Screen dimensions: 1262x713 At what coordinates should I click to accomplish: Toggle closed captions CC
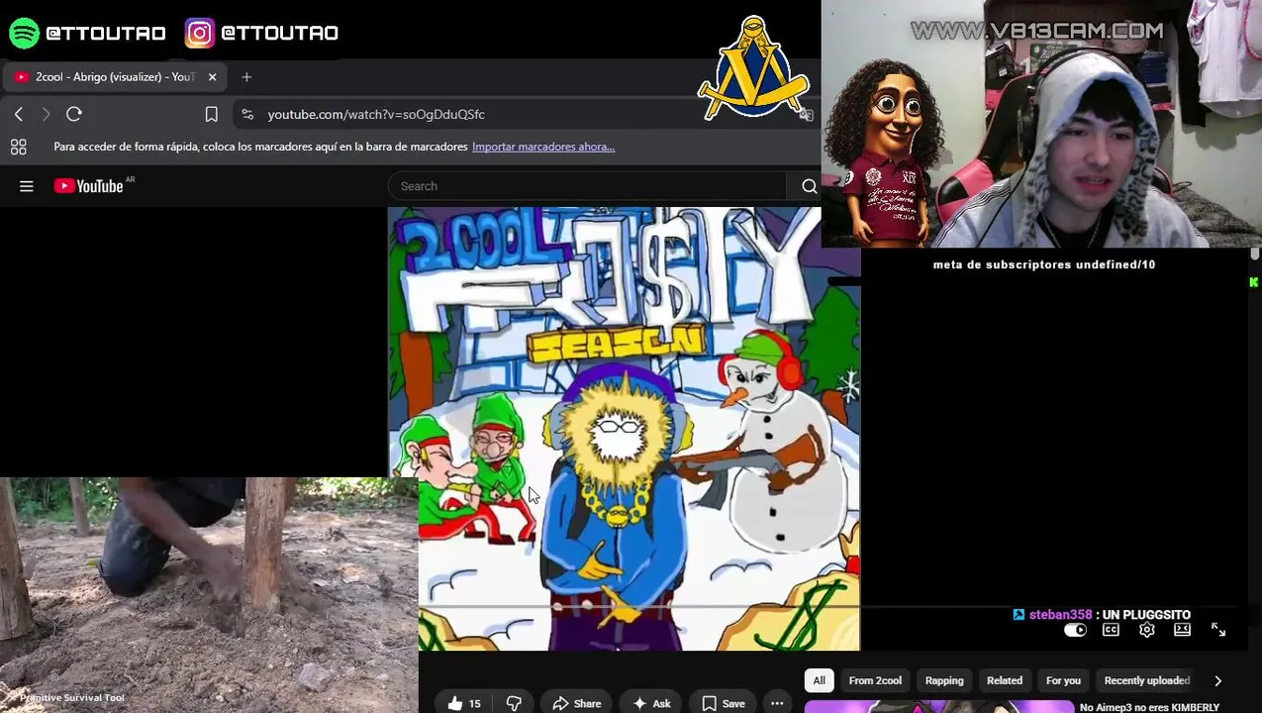[1111, 630]
